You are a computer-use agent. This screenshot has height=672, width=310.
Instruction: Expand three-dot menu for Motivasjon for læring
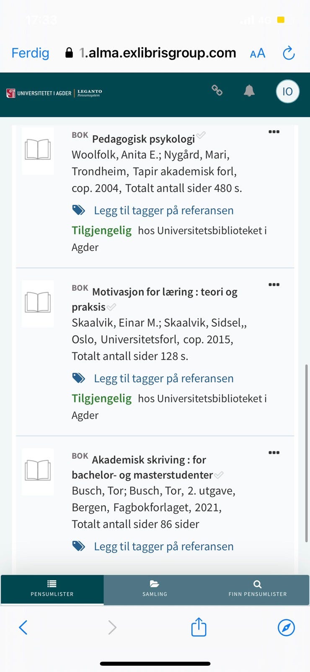click(x=274, y=285)
